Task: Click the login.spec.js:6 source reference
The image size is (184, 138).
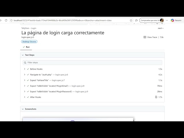Action: pyautogui.click(x=62, y=75)
